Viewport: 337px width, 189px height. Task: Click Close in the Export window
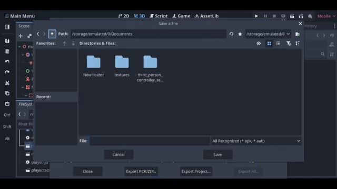[87, 172]
